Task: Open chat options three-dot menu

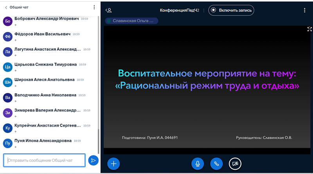Action: tap(94, 7)
